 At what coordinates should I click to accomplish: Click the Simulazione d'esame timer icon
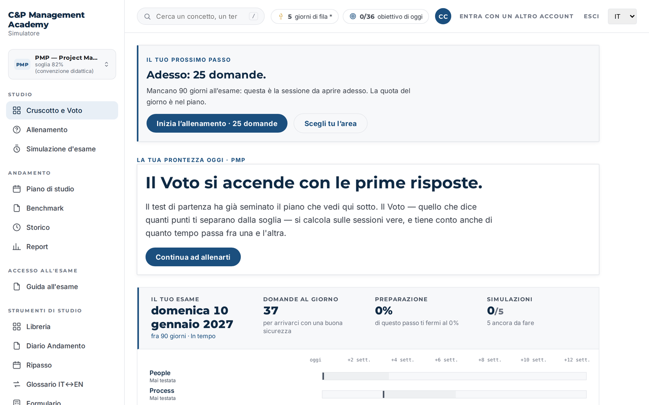[x=17, y=149]
